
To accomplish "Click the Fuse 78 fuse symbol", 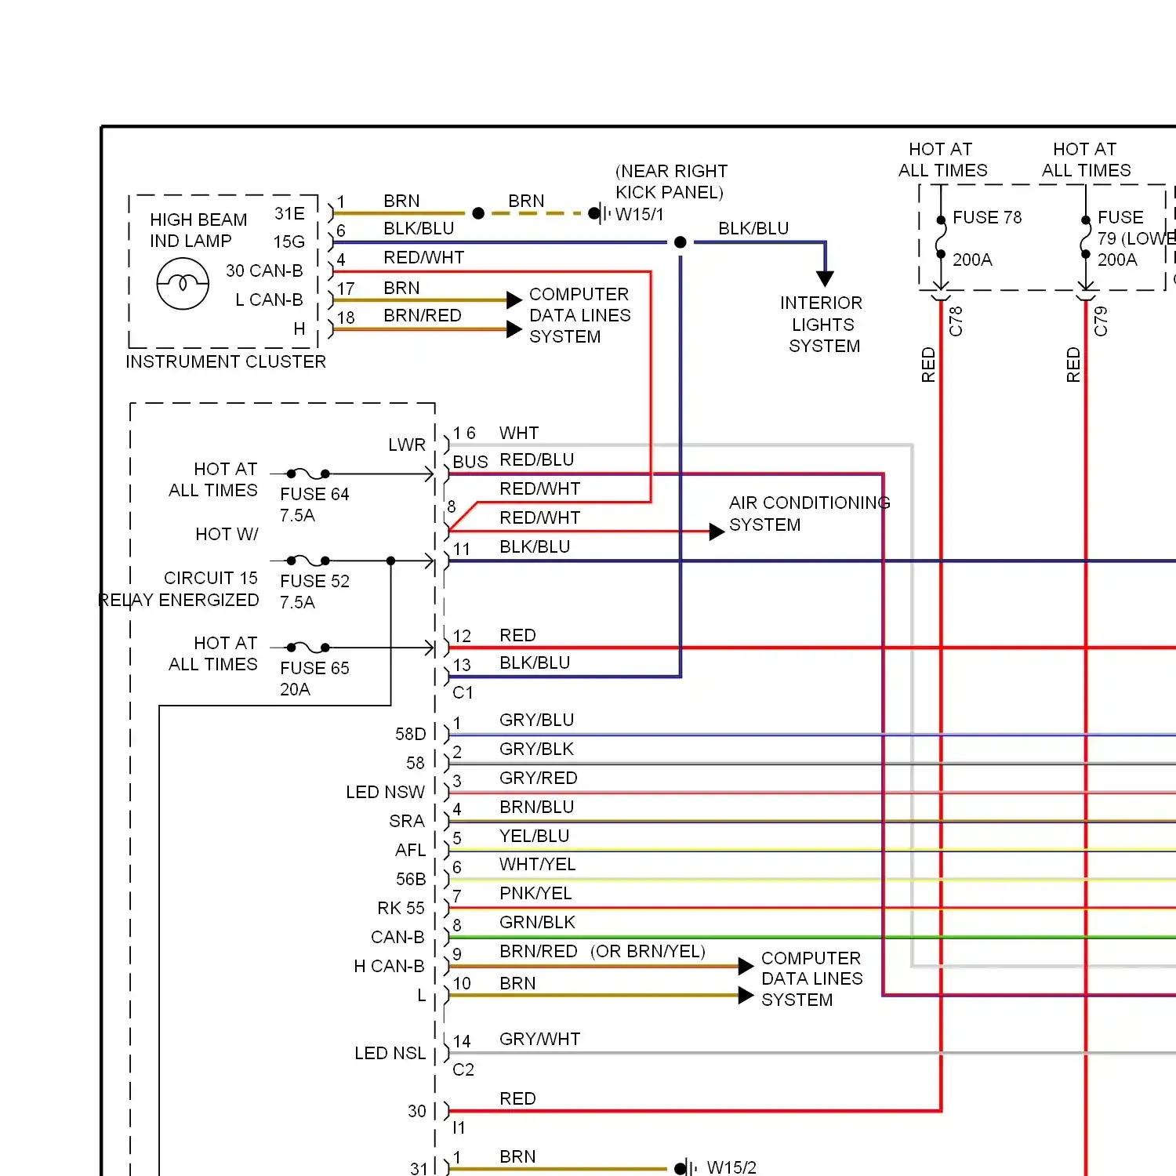I will tap(941, 238).
